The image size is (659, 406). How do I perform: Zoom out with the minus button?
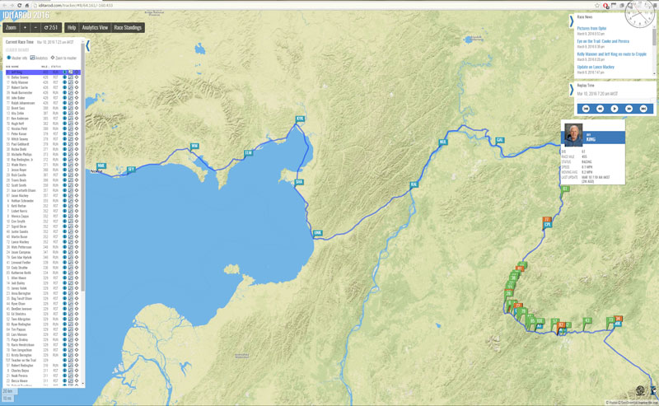[35, 28]
